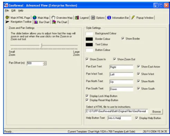Viewport: 170px width, 136px height.
Task: Close the GeoReveal window
Action: coord(166,5)
